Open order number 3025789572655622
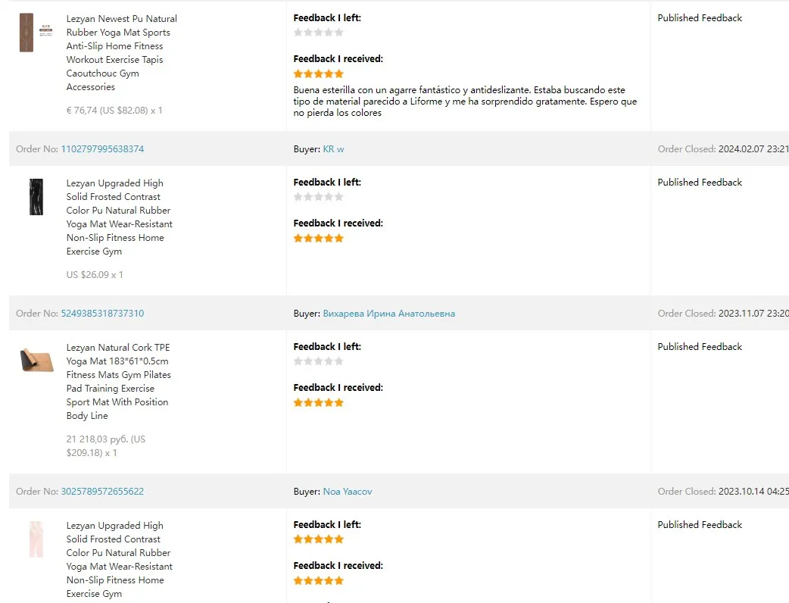This screenshot has width=789, height=603. click(x=102, y=491)
